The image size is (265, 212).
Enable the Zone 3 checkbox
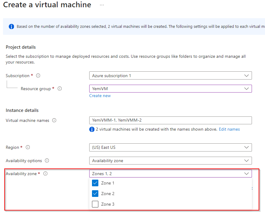click(x=95, y=204)
